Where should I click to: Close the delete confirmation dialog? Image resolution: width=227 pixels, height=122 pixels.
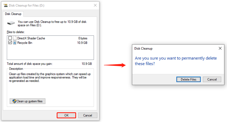[x=220, y=48]
